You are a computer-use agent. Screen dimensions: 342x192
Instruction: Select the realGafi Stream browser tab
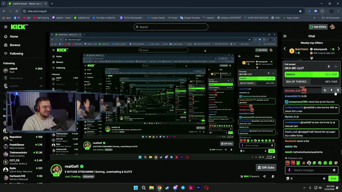point(27,4)
